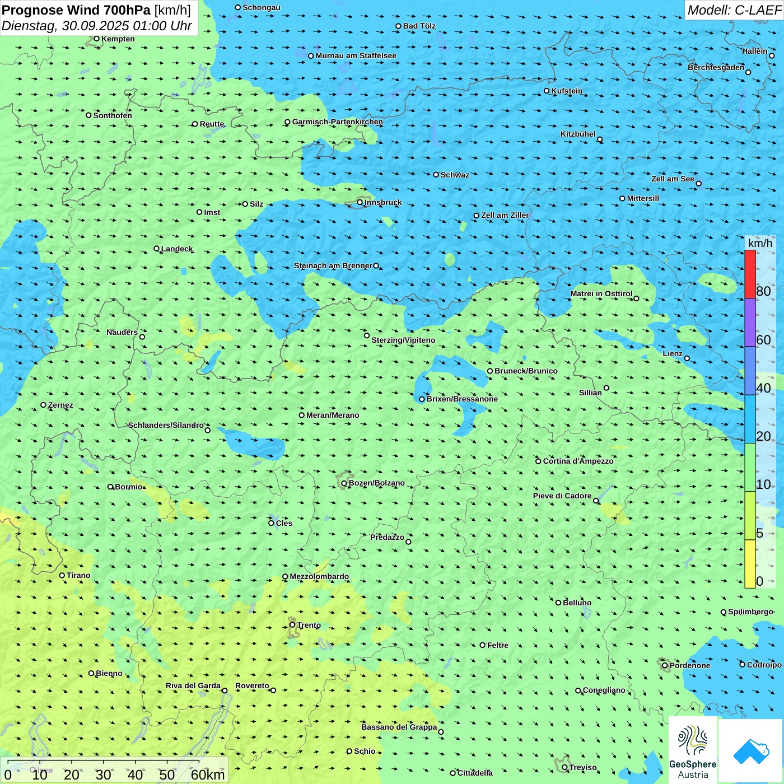Click the Sterzing/Vipiteno label
784x784 pixels.
(x=403, y=340)
